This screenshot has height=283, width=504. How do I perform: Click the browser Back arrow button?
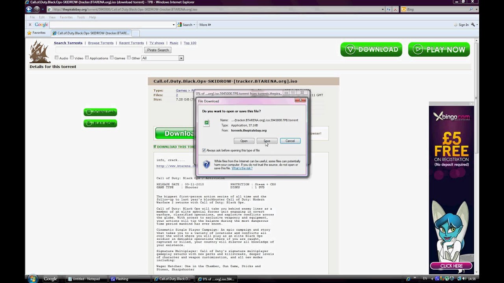click(29, 9)
